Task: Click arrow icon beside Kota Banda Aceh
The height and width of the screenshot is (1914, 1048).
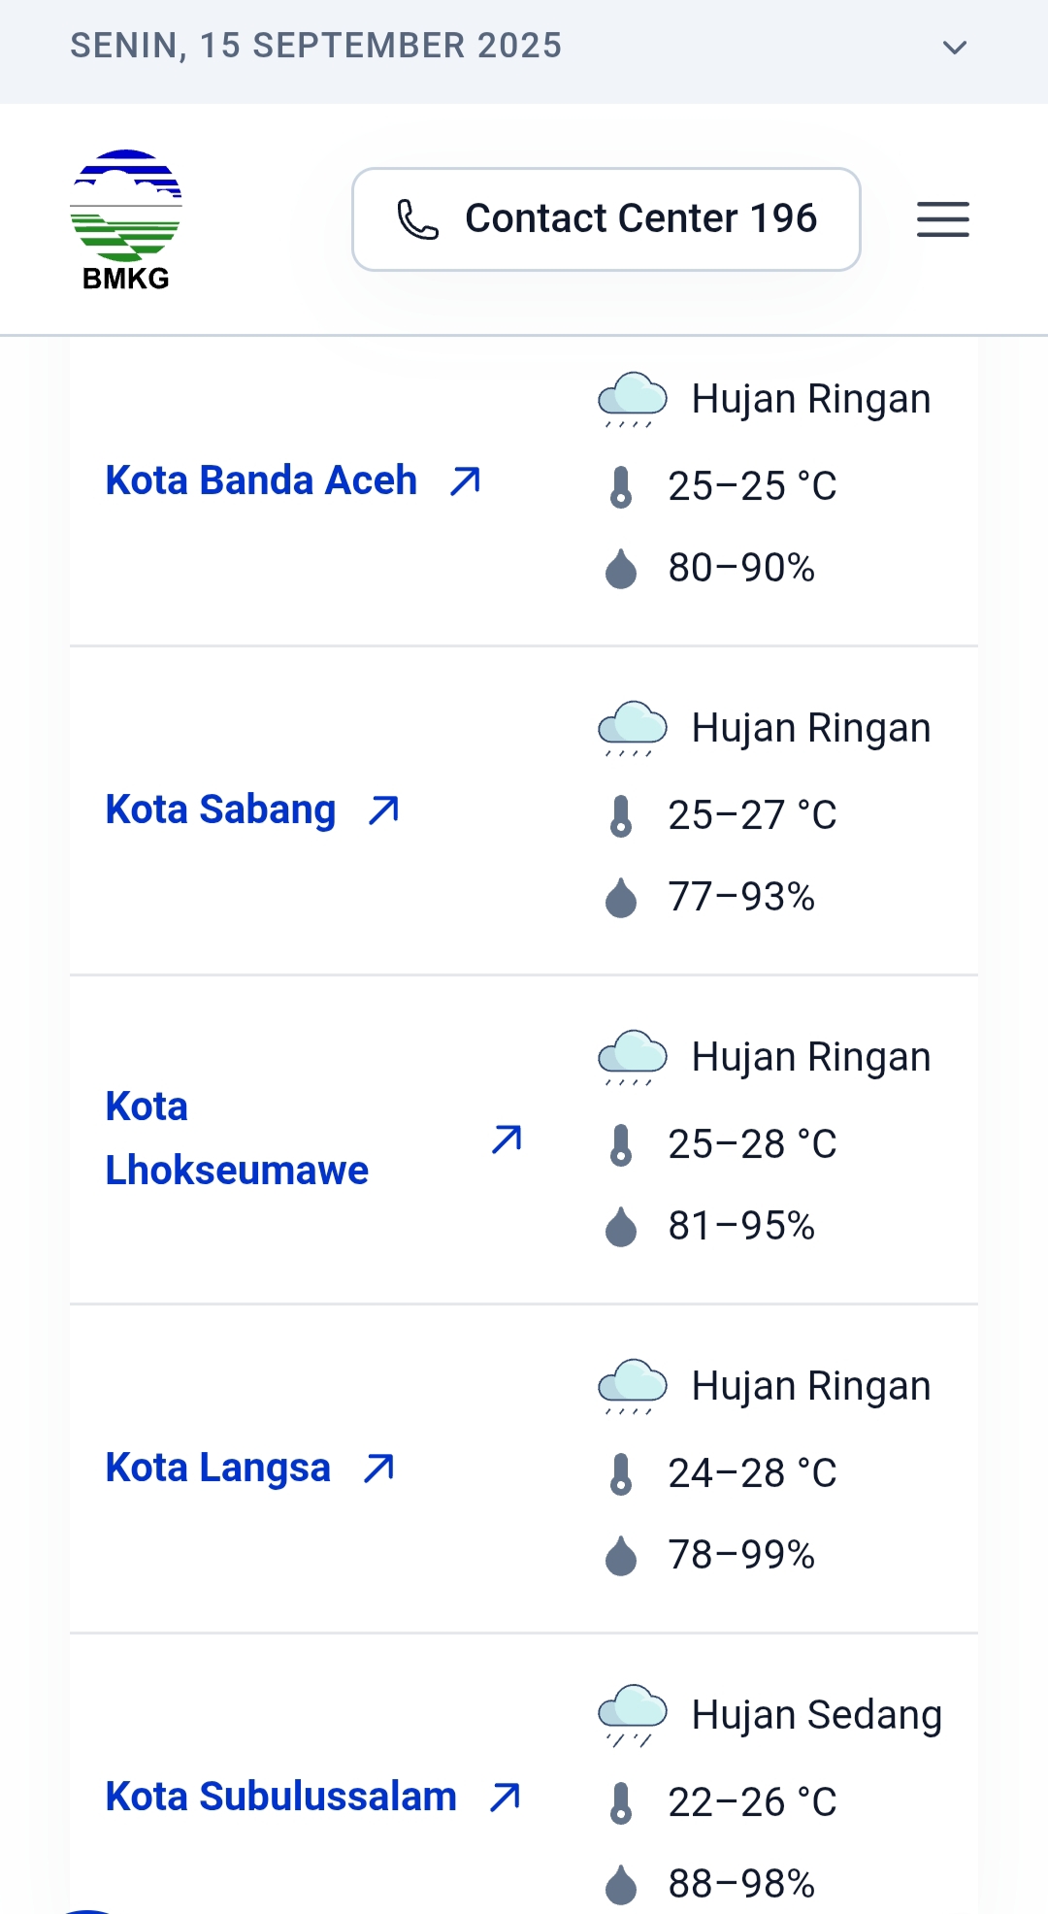Action: pos(466,480)
